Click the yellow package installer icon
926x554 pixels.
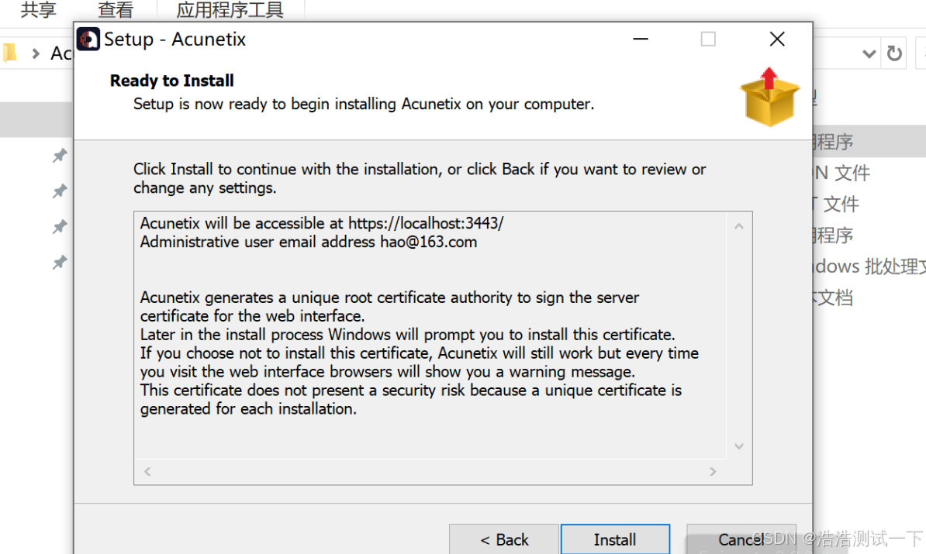click(x=769, y=97)
